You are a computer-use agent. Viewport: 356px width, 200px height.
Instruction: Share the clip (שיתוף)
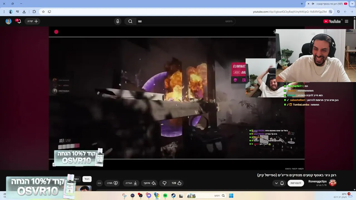(150, 183)
